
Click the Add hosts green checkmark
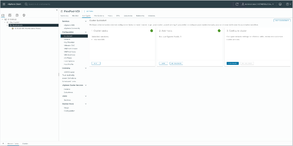point(219,31)
